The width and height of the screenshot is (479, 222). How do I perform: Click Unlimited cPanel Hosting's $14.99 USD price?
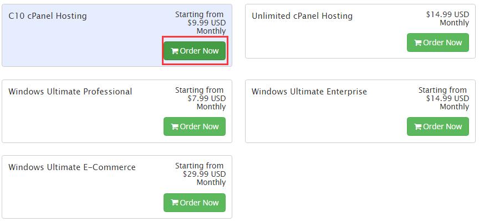[447, 14]
